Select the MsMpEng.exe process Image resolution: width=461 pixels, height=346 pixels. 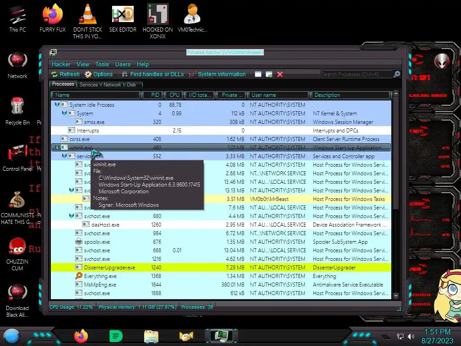(221, 285)
